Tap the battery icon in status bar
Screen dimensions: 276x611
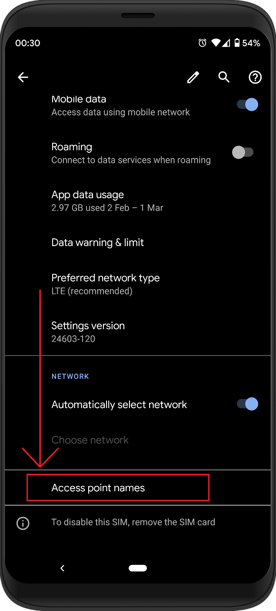(237, 43)
